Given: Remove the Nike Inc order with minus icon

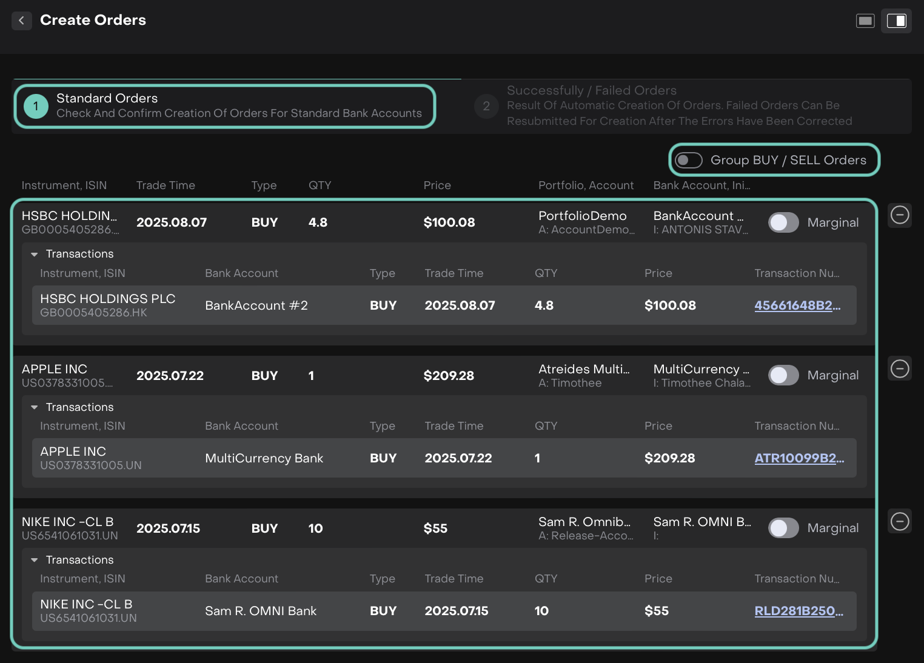Looking at the screenshot, I should point(899,521).
